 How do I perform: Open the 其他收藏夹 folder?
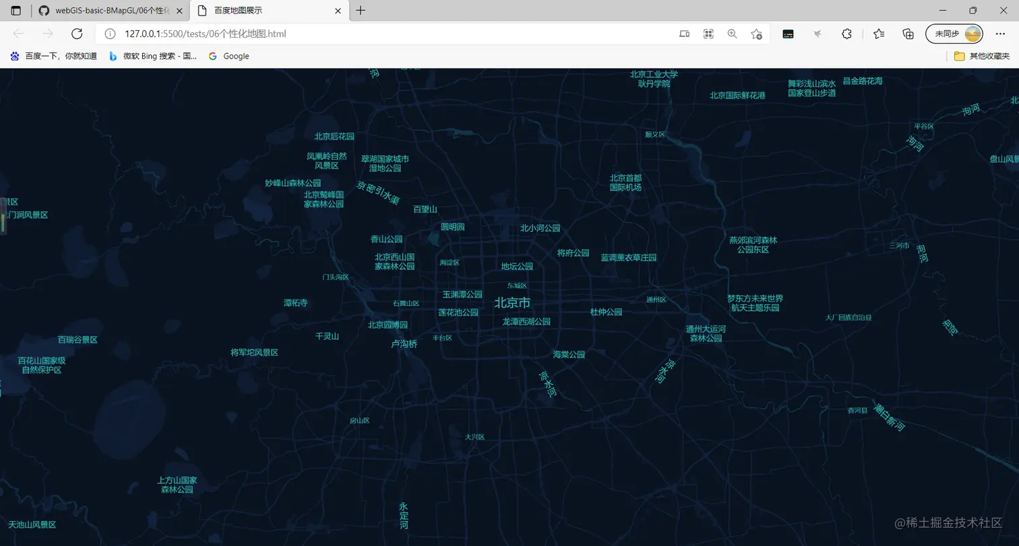982,56
